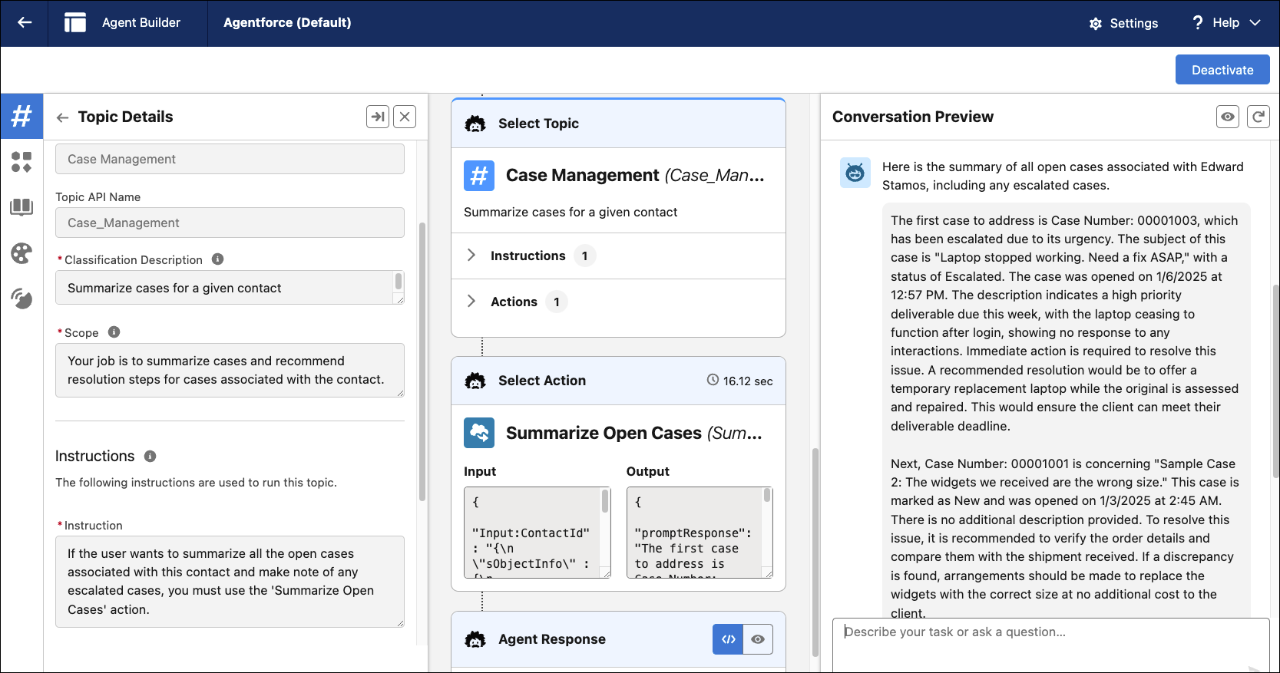The height and width of the screenshot is (673, 1280).
Task: Click the conversation message input box
Action: click(x=1050, y=645)
